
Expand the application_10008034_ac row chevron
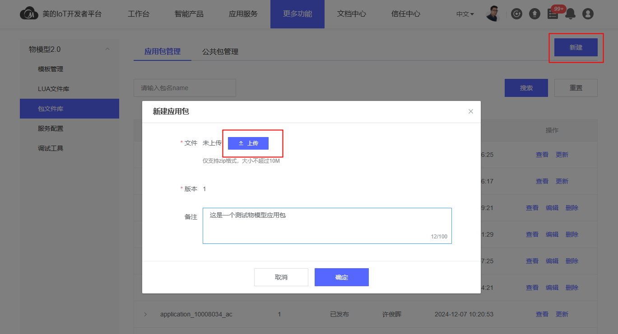145,314
